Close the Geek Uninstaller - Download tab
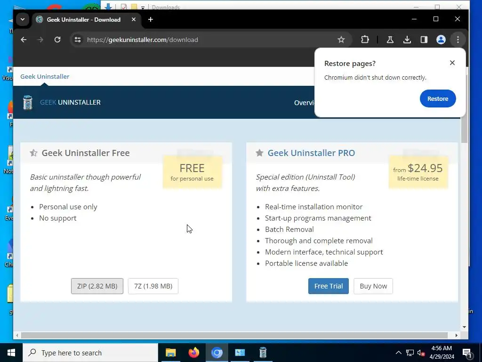 click(133, 19)
